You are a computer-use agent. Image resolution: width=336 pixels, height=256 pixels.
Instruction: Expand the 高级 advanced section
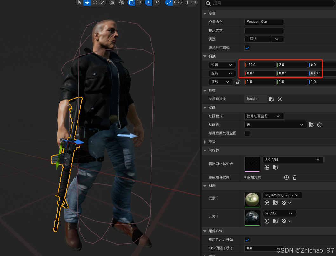[x=205, y=142]
